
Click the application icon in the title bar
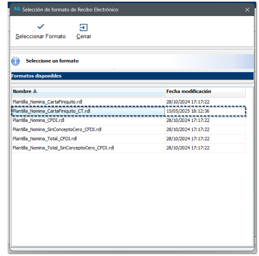(x=17, y=9)
